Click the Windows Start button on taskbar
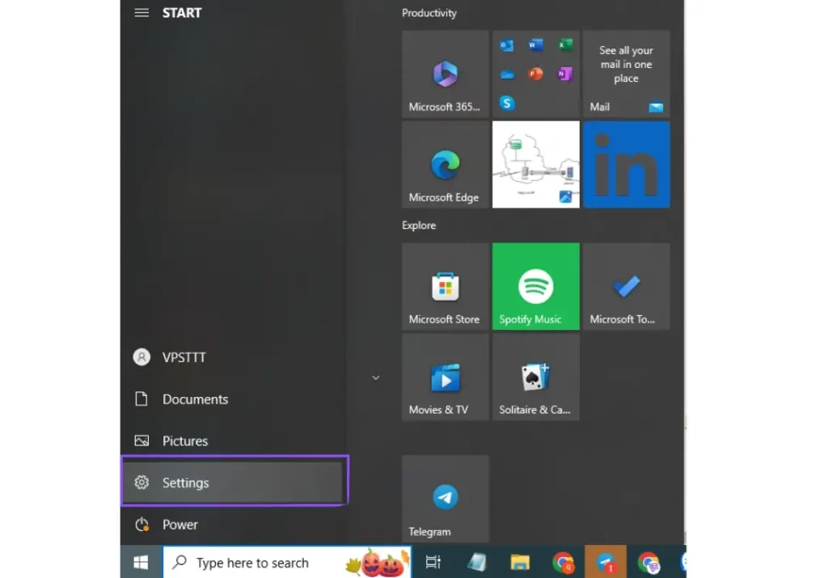 141,562
